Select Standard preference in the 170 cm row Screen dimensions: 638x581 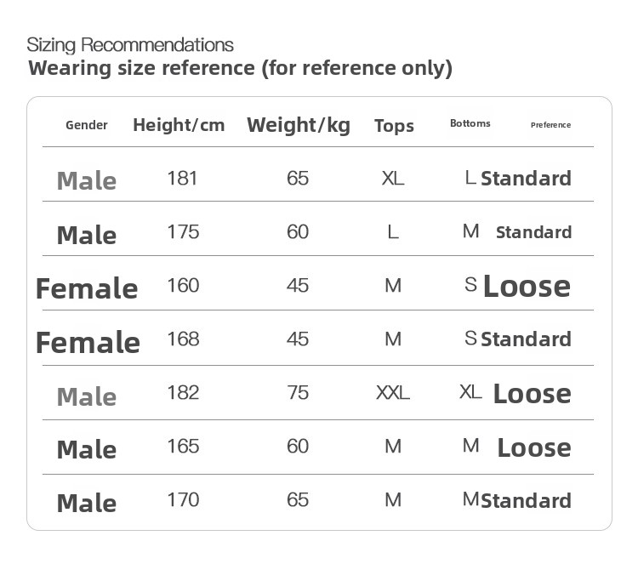(526, 500)
